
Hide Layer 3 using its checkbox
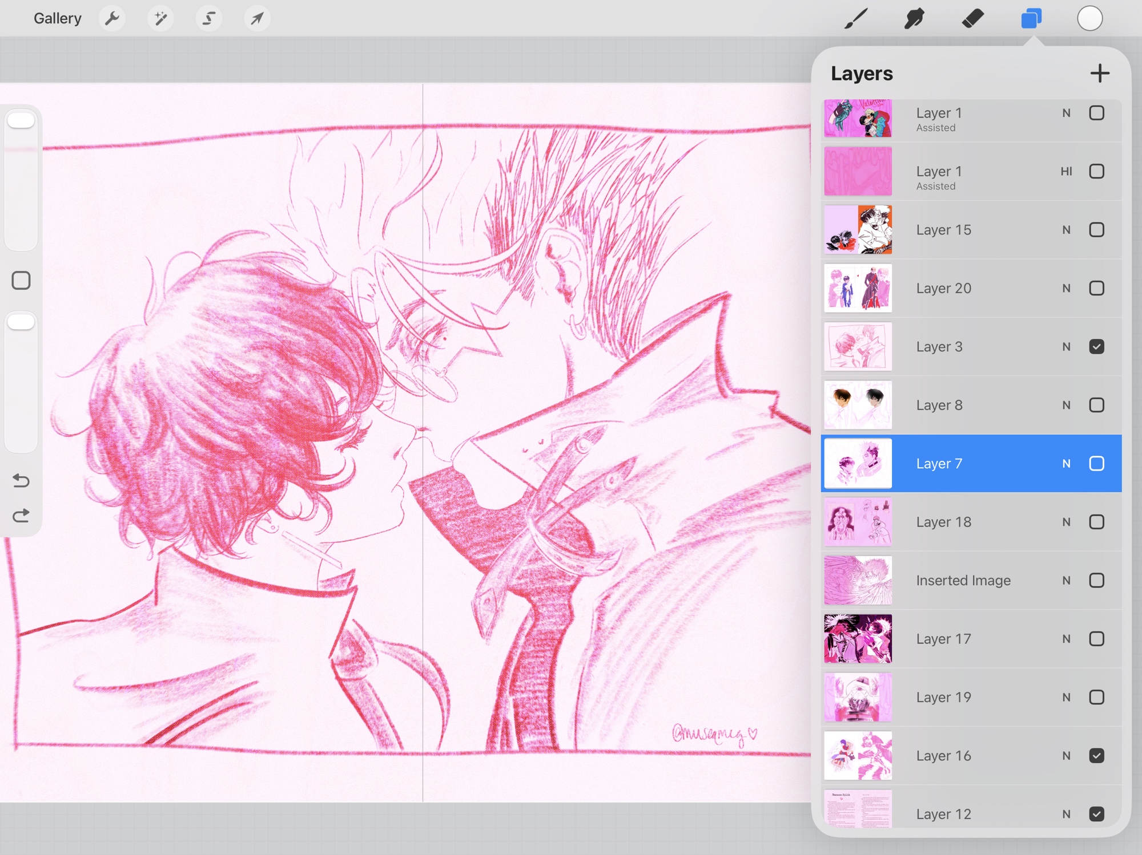1096,347
